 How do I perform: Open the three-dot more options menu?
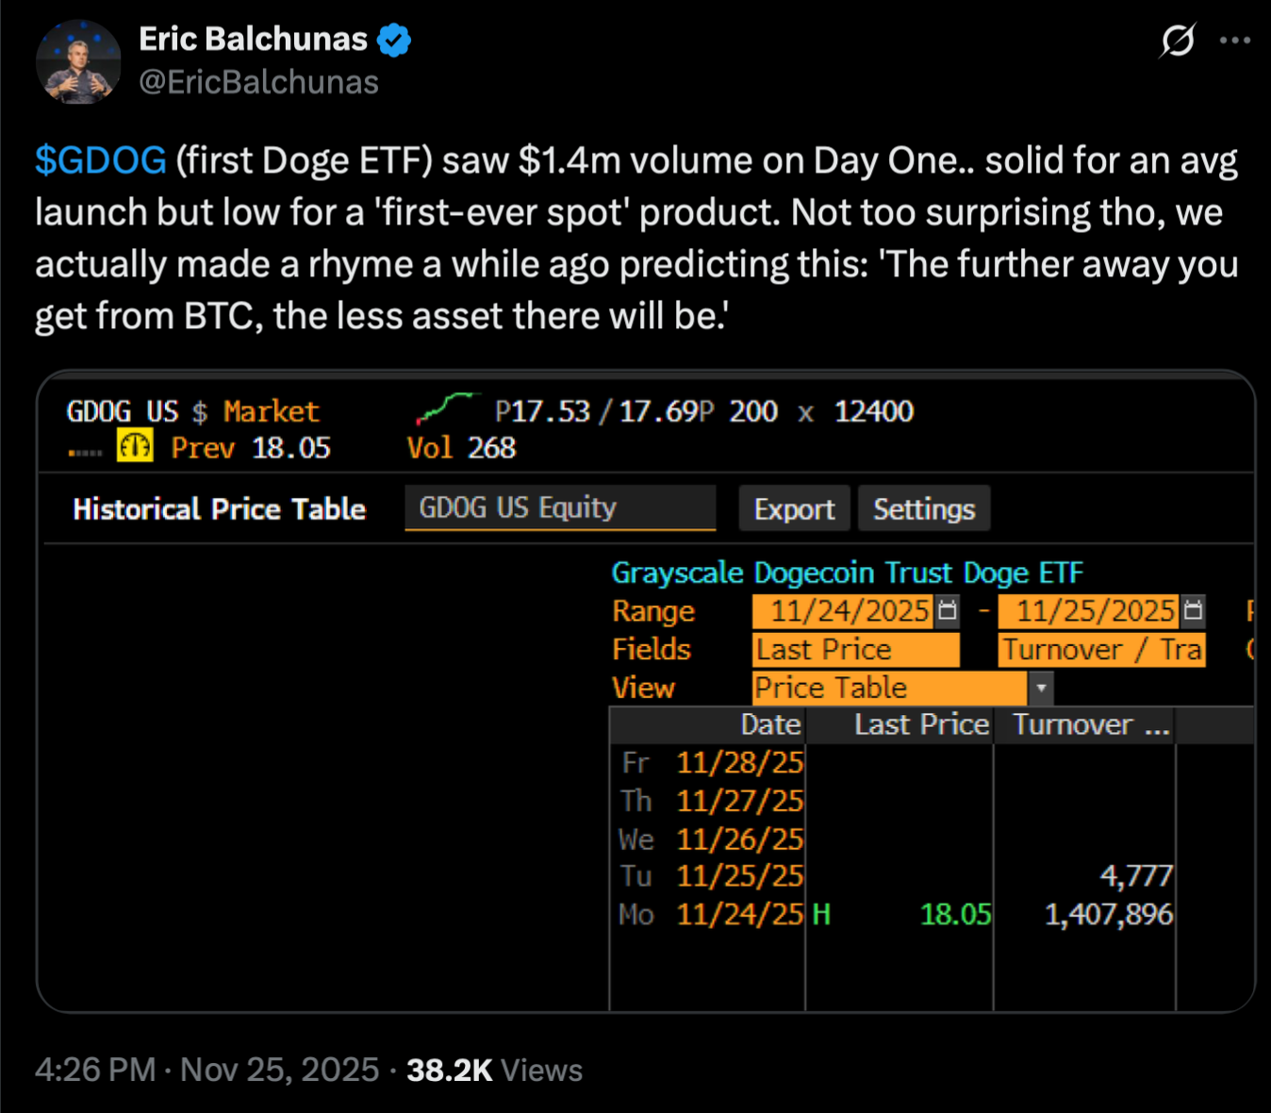pyautogui.click(x=1234, y=41)
